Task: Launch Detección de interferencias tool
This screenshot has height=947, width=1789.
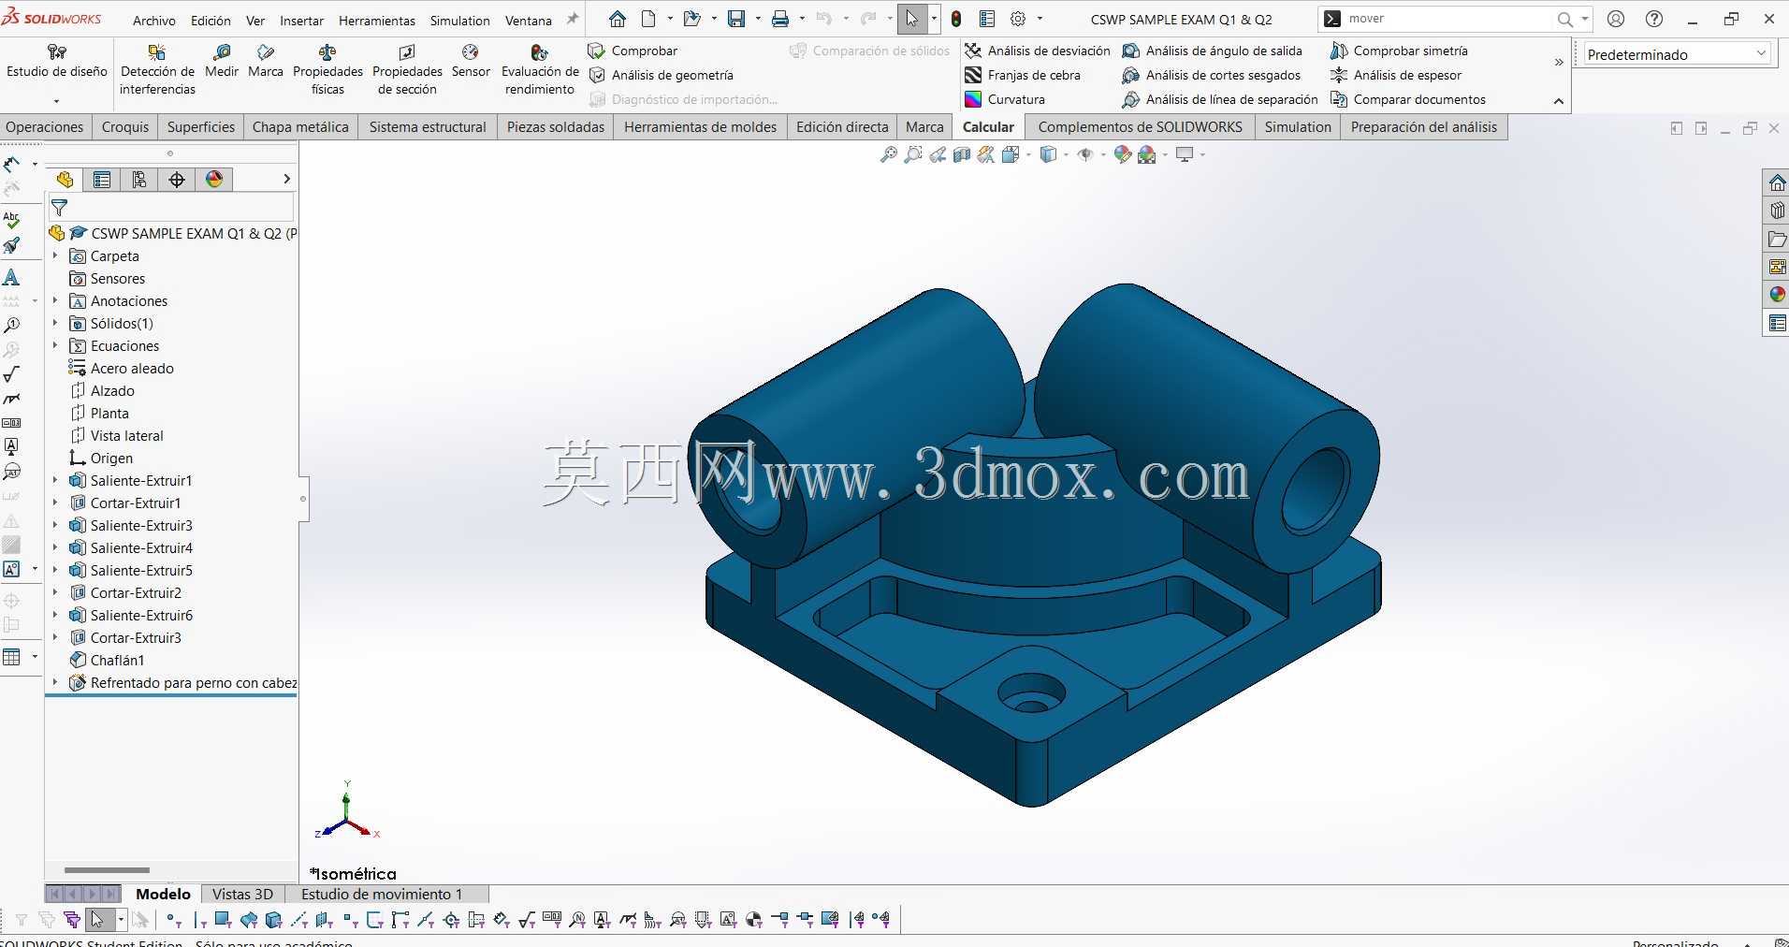Action: [157, 69]
